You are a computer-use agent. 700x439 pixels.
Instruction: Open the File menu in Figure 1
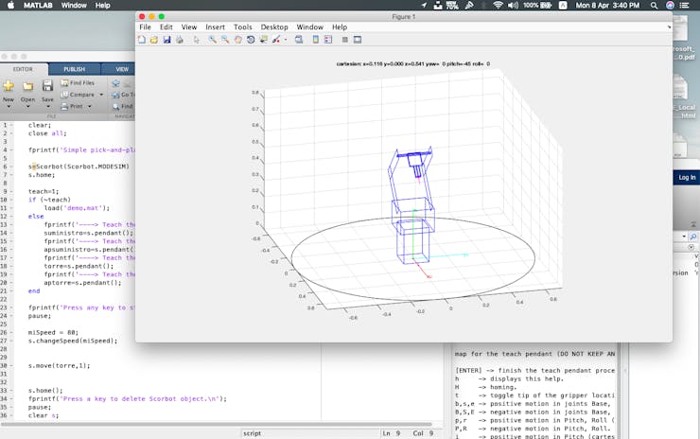[145, 27]
